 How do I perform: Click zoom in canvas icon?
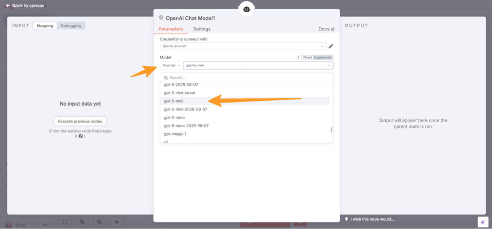[x=82, y=222]
